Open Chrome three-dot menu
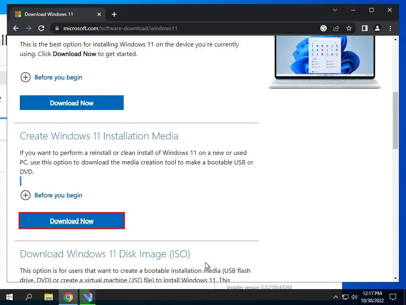 click(390, 28)
